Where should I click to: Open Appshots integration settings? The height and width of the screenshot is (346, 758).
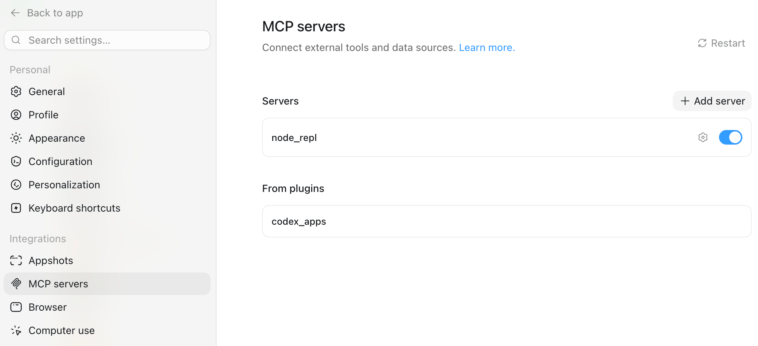pos(107,260)
